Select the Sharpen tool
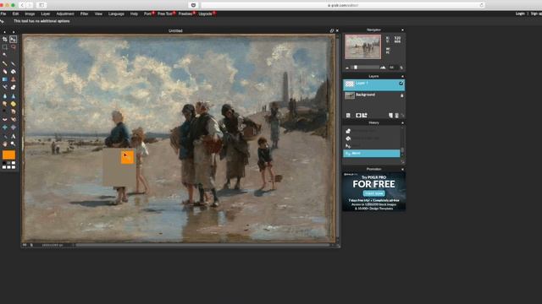This screenshot has height=304, width=542. tap(14, 96)
